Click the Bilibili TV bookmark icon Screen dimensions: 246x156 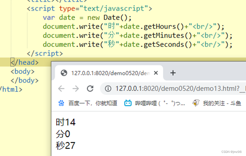point(128,103)
